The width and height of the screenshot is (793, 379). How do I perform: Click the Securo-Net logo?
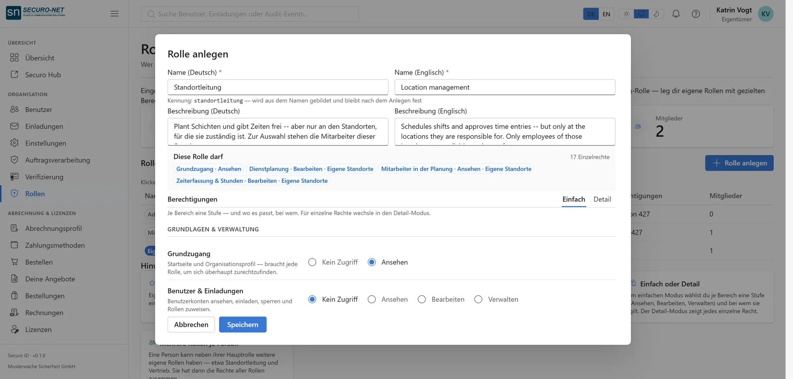click(x=36, y=13)
